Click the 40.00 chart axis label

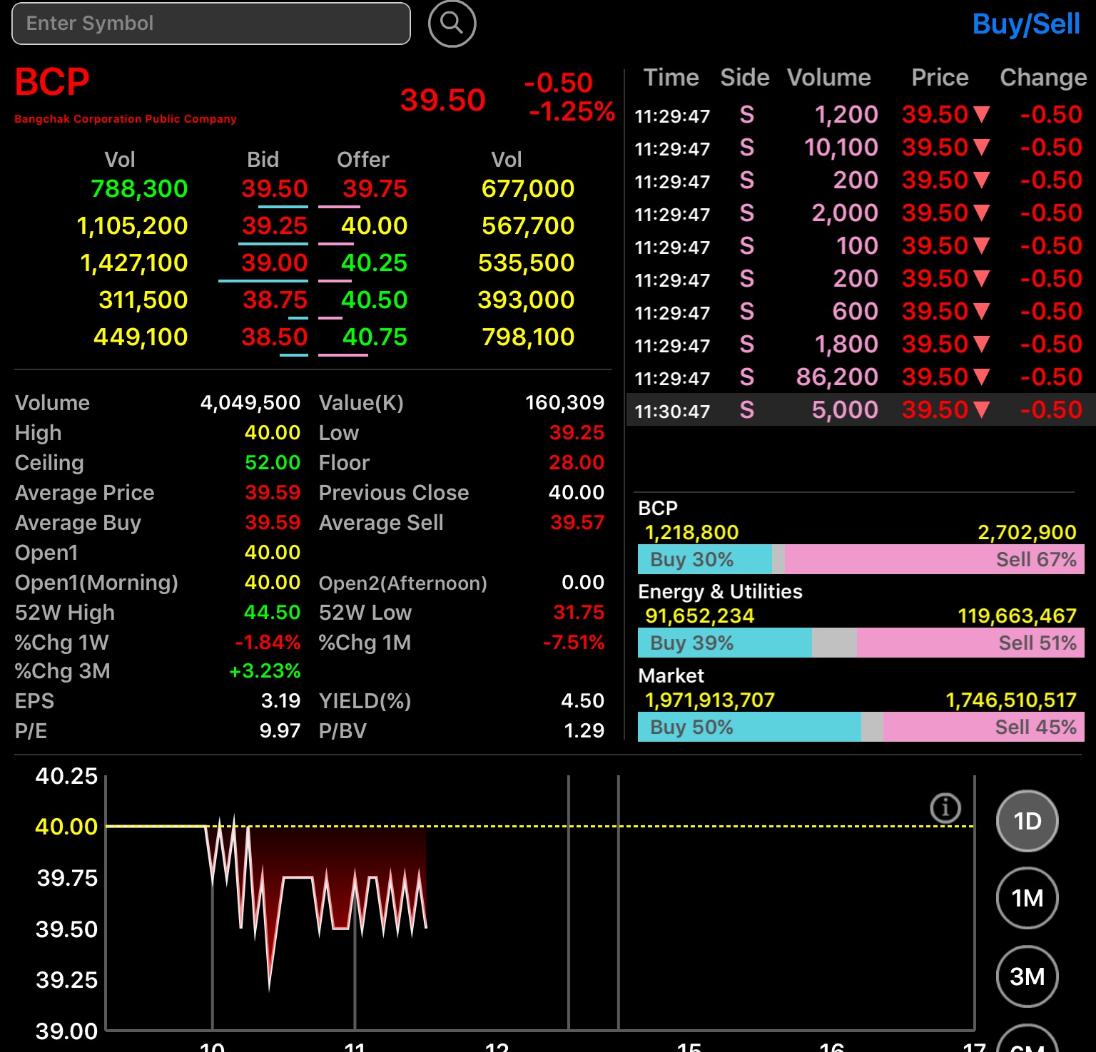coord(66,827)
